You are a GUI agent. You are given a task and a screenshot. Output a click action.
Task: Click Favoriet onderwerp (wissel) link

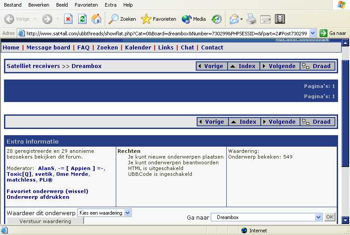click(48, 191)
